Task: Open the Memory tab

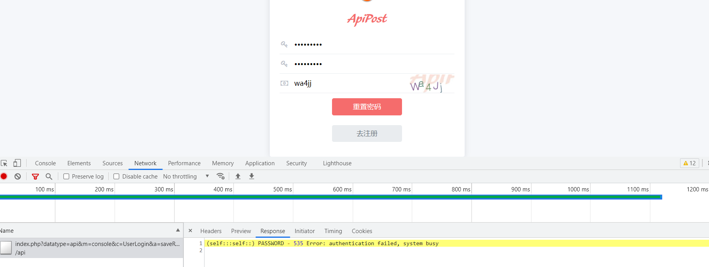Action: click(223, 163)
